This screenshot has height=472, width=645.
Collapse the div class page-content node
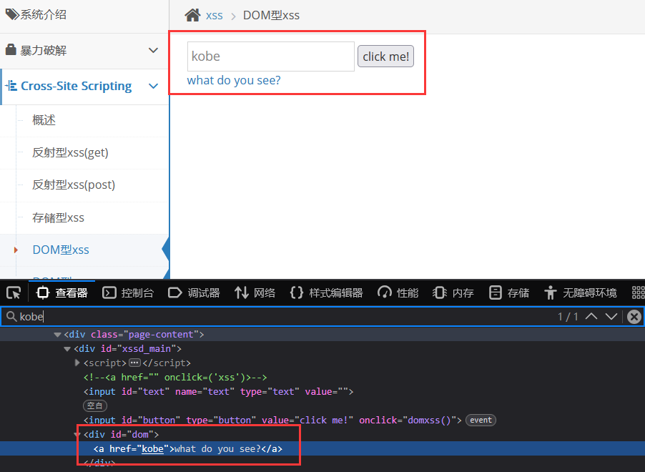[x=58, y=335]
